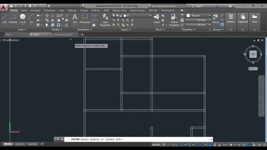
Task: Select the Arc tool
Action: (x=32, y=19)
